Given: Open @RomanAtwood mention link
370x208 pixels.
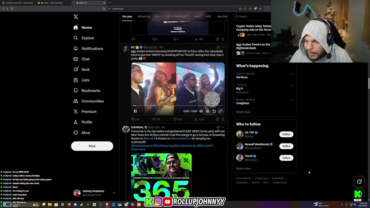Looking at the screenshot, I should (x=181, y=138).
